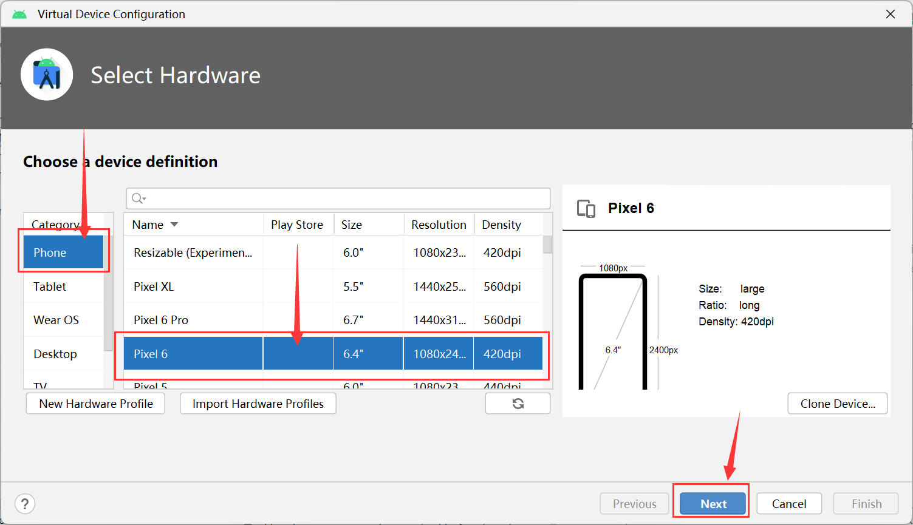Click the search magnifier icon
Screen dimensions: 913x525
138,198
